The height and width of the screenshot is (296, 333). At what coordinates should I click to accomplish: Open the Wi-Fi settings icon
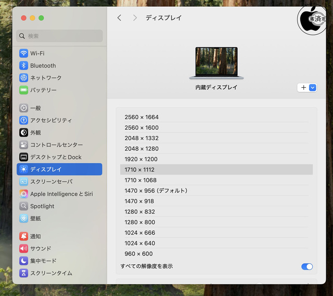click(23, 53)
